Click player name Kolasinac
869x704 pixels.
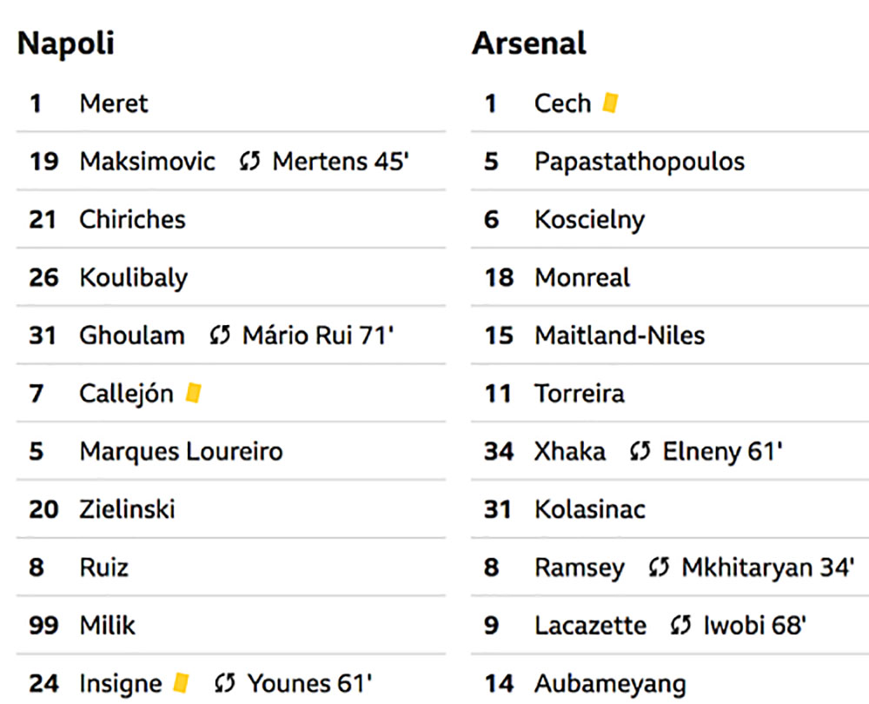pos(590,509)
